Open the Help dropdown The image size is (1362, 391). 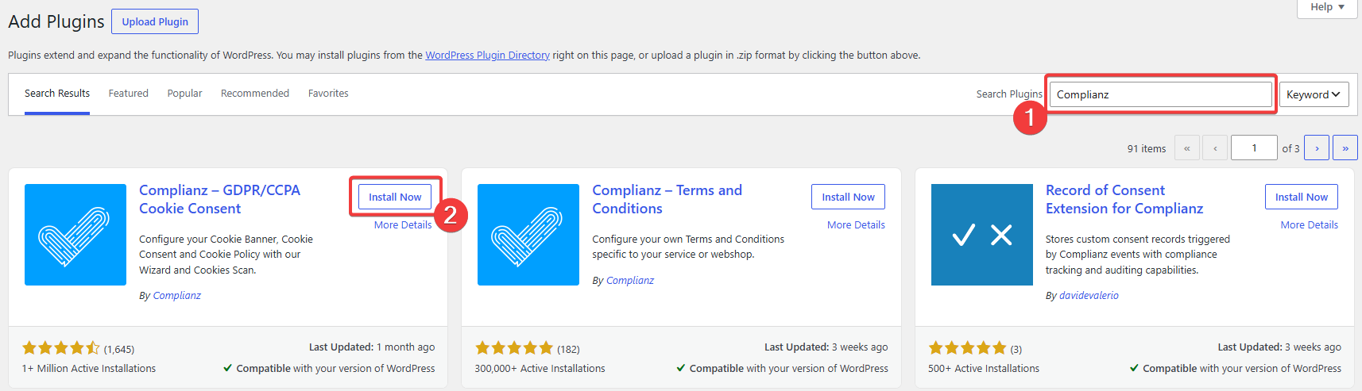[x=1327, y=7]
